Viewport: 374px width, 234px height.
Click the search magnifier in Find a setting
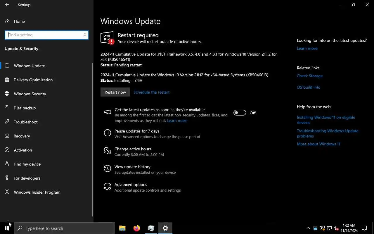85,35
